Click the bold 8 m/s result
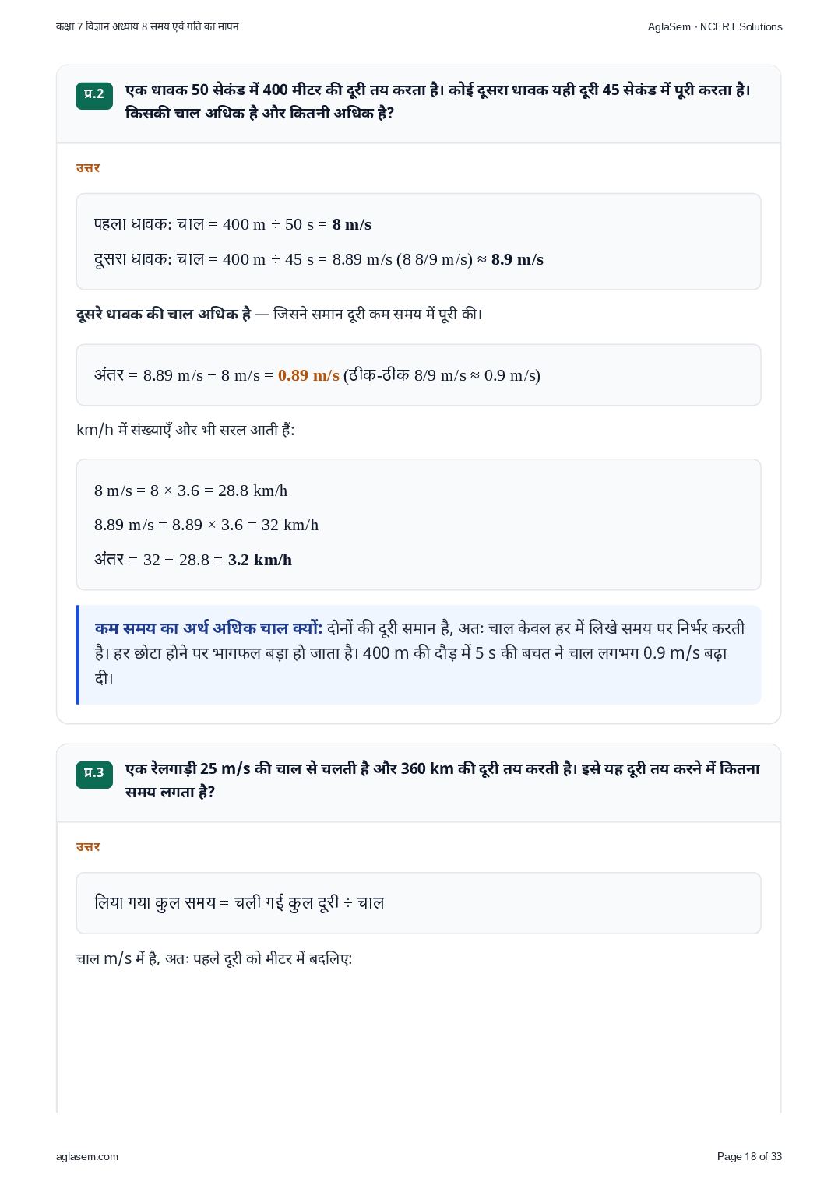 [x=352, y=224]
